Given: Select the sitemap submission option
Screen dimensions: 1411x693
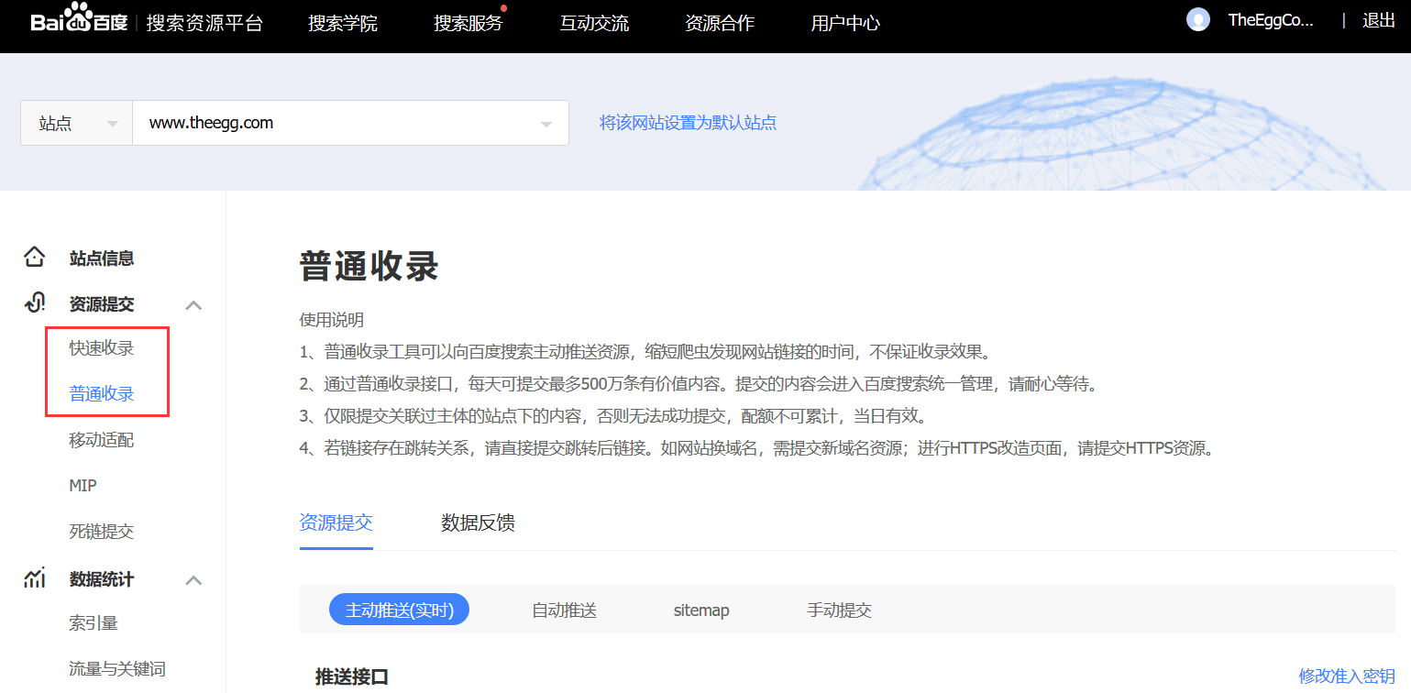Looking at the screenshot, I should (x=701, y=610).
